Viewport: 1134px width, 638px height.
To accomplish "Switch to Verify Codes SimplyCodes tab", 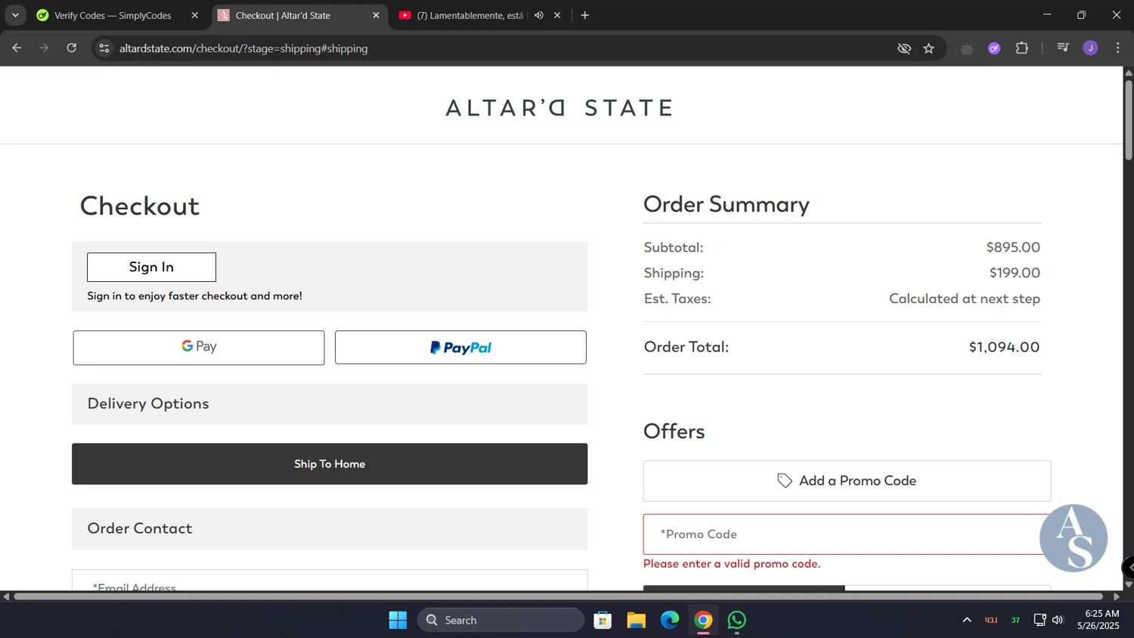I will [113, 15].
